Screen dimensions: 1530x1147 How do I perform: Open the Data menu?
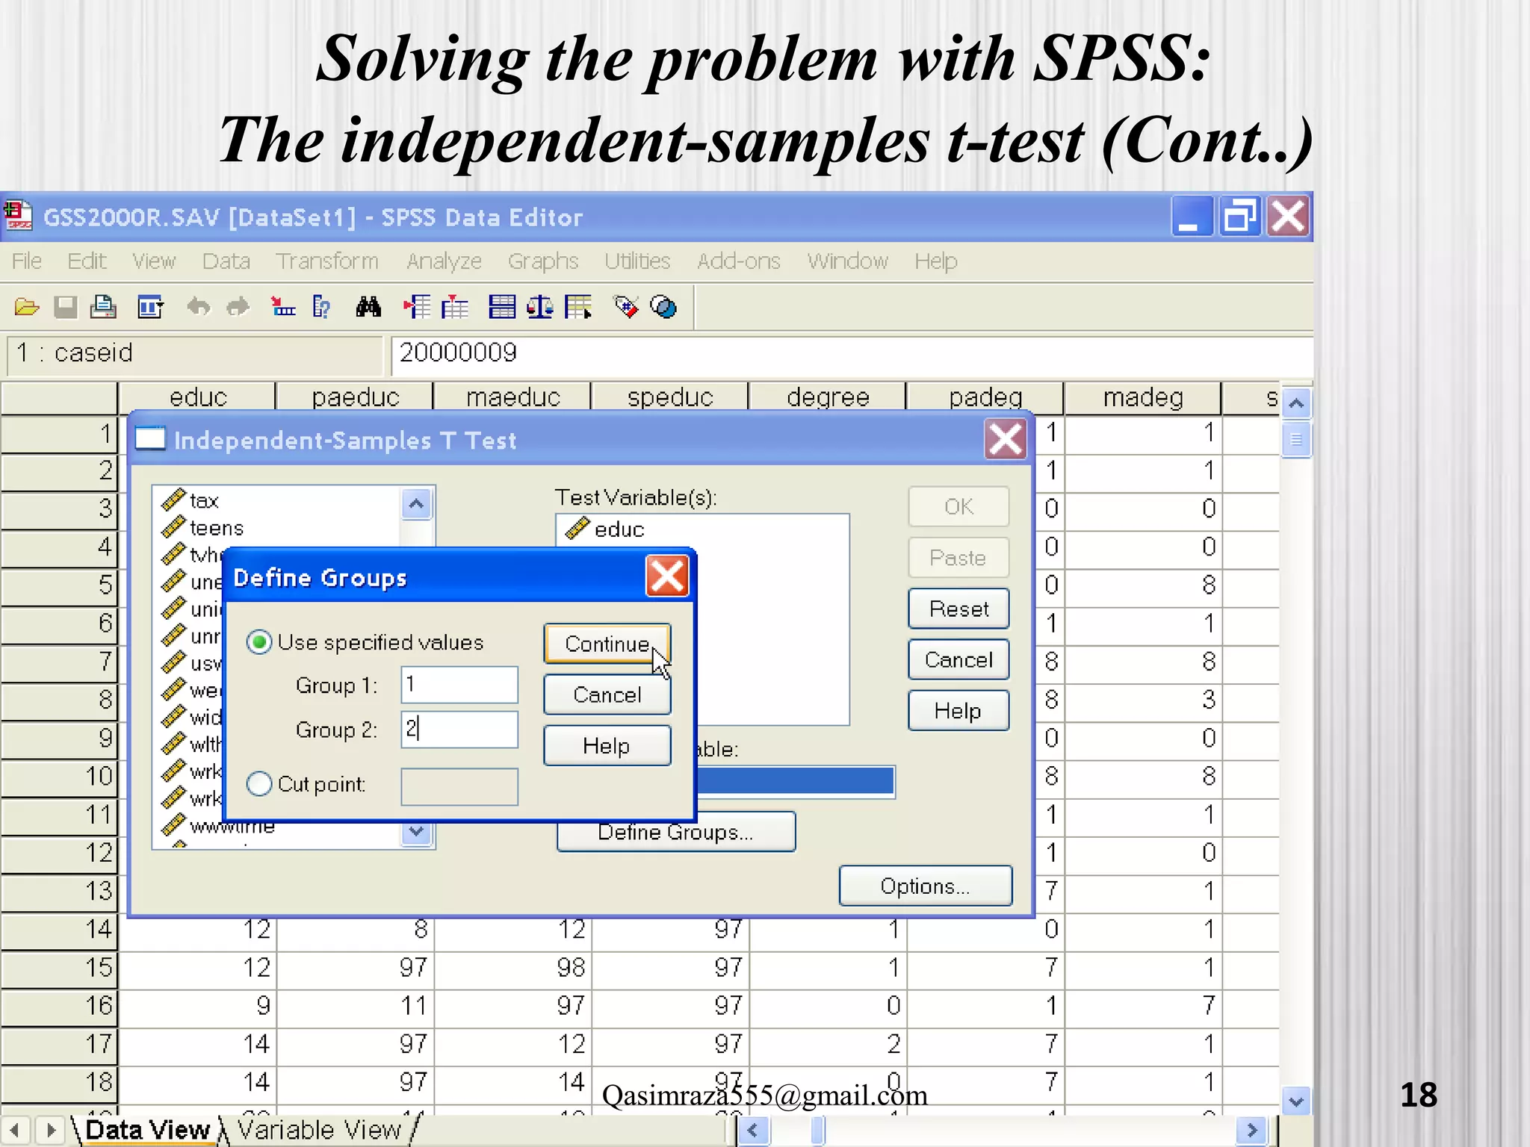226,261
